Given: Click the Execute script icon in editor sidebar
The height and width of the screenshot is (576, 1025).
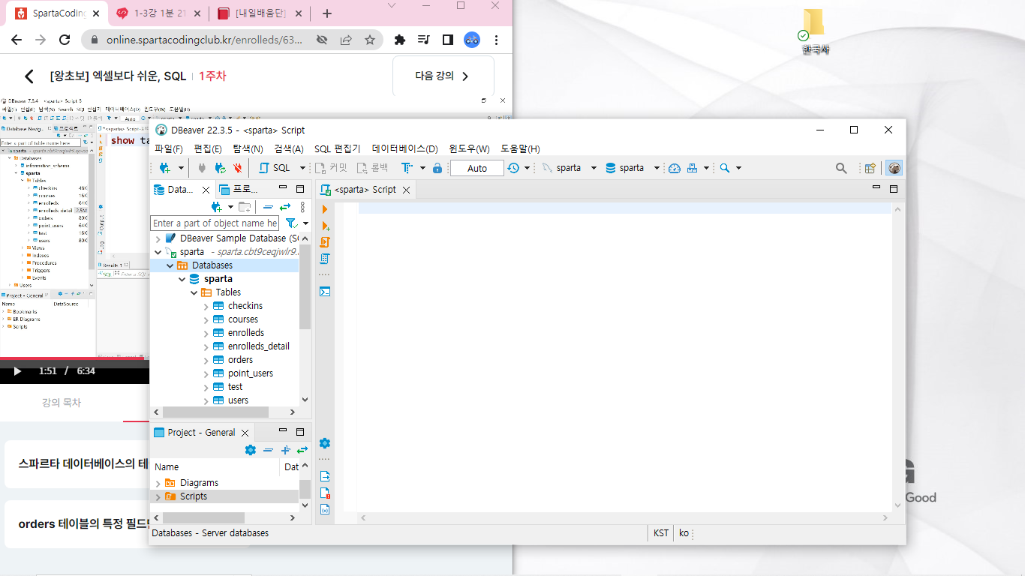Looking at the screenshot, I should tap(325, 242).
